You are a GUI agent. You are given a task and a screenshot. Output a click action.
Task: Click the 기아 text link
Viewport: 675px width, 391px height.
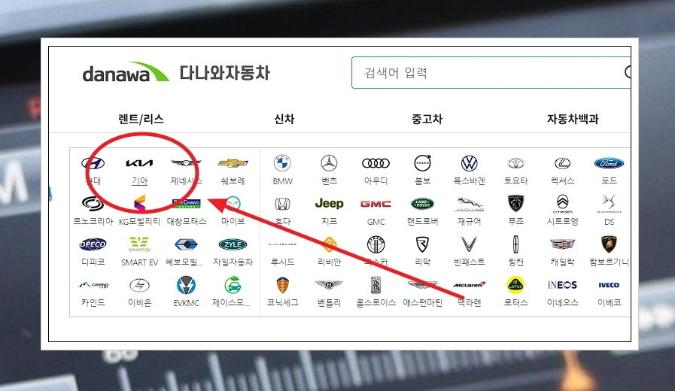pyautogui.click(x=139, y=180)
